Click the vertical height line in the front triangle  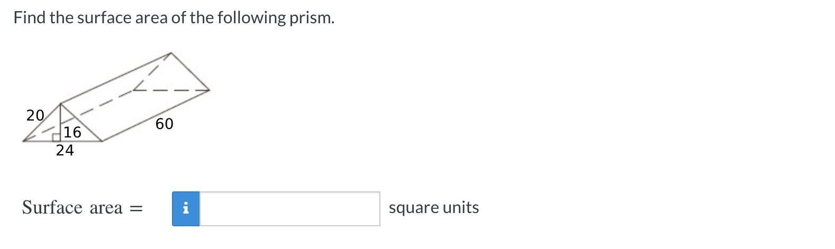coord(60,123)
